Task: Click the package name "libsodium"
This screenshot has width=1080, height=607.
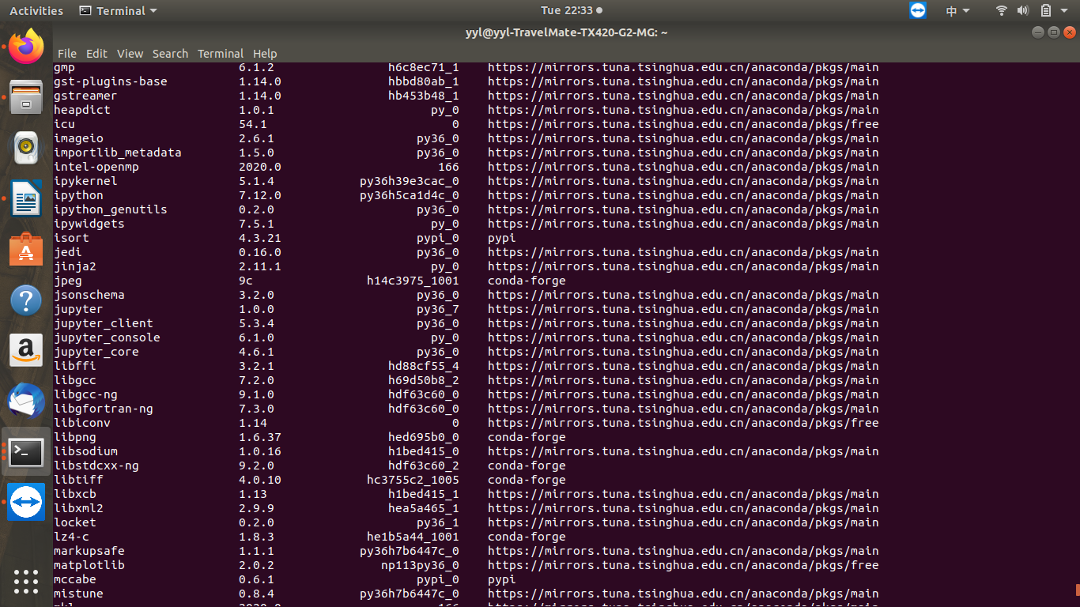Action: click(x=85, y=451)
